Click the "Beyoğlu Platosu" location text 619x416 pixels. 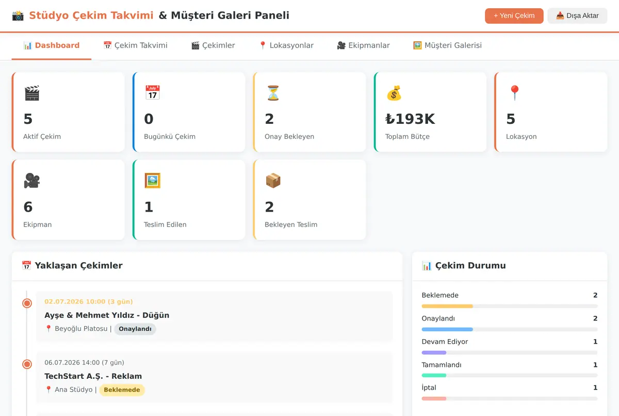[x=81, y=329]
